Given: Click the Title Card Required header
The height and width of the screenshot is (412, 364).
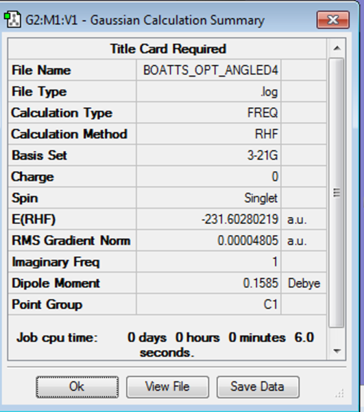Looking at the screenshot, I should [168, 49].
